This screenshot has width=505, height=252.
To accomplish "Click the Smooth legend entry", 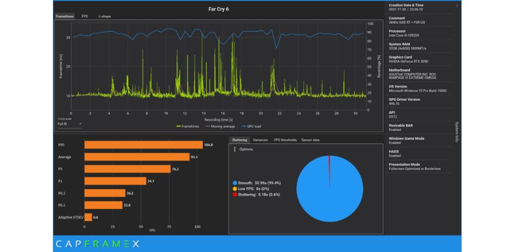I will (x=257, y=183).
